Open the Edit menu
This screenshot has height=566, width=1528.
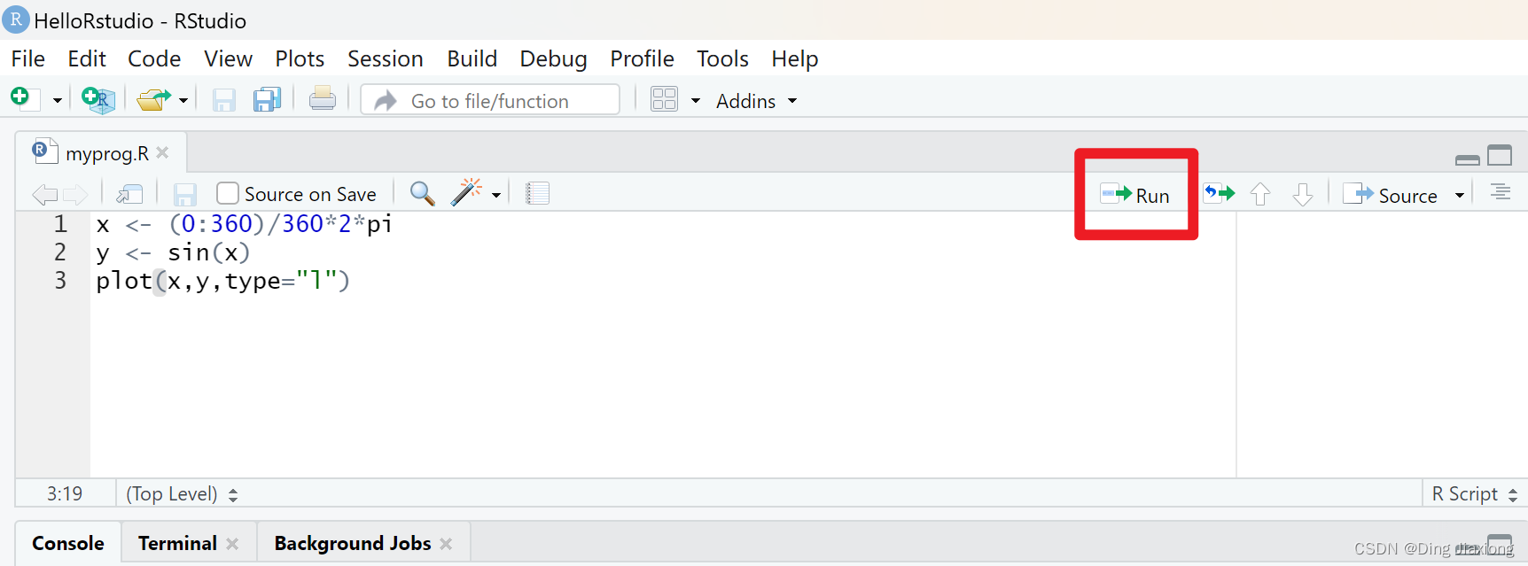[87, 58]
